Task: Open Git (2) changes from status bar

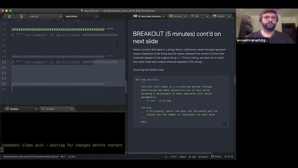Action: coord(229,157)
